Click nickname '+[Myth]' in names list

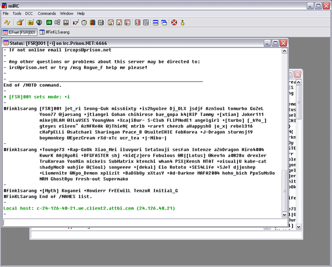click(49, 191)
